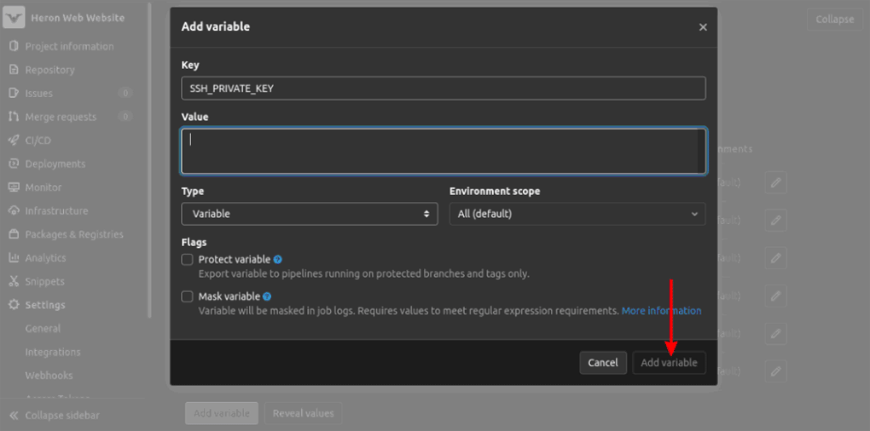
Task: Open Webhooks settings submenu item
Action: (49, 375)
